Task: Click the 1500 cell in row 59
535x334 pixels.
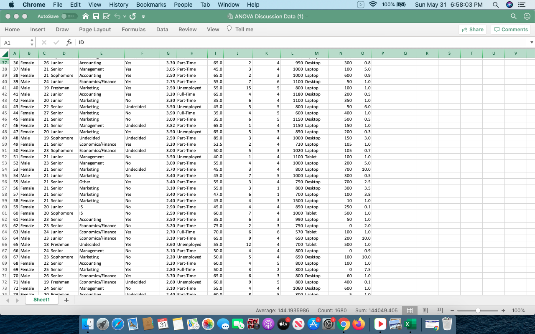Action: point(292,200)
